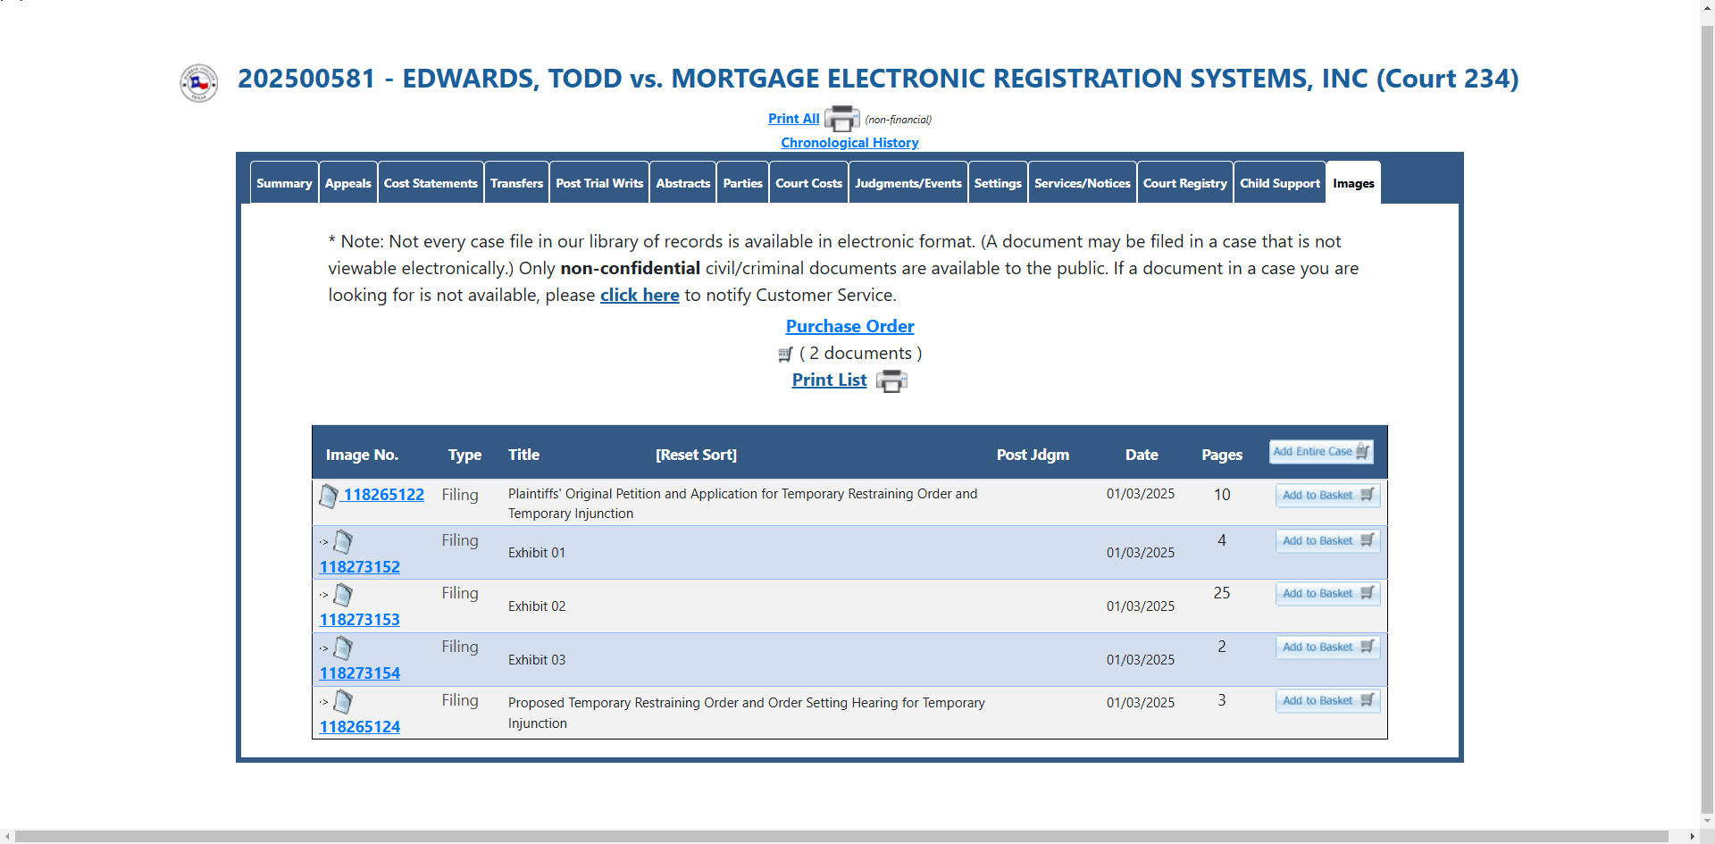Open the Purchase Order link
Image resolution: width=1715 pixels, height=844 pixels.
click(x=849, y=327)
